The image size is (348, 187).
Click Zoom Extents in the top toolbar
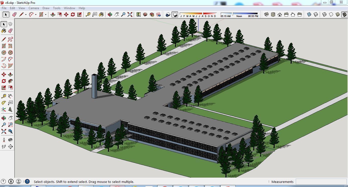130,14
